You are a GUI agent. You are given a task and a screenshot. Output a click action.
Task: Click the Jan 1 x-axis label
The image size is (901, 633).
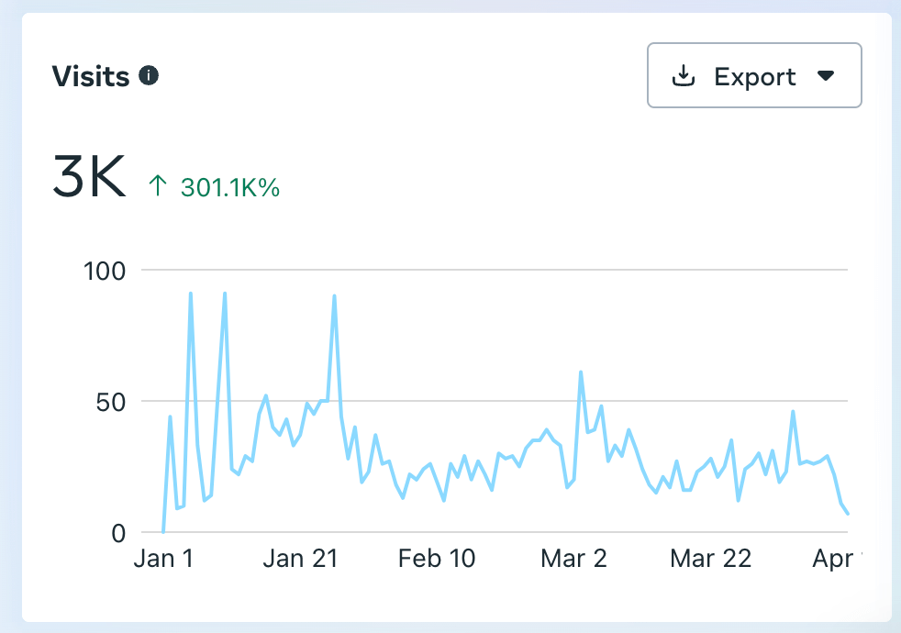(x=163, y=559)
